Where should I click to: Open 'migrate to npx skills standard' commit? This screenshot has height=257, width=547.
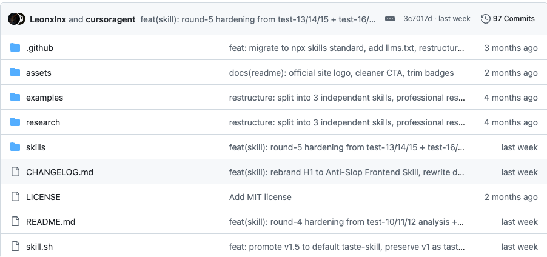coord(346,48)
